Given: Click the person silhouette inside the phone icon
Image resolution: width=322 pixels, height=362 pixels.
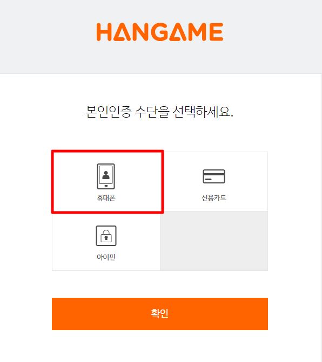Looking at the screenshot, I should click(x=106, y=175).
